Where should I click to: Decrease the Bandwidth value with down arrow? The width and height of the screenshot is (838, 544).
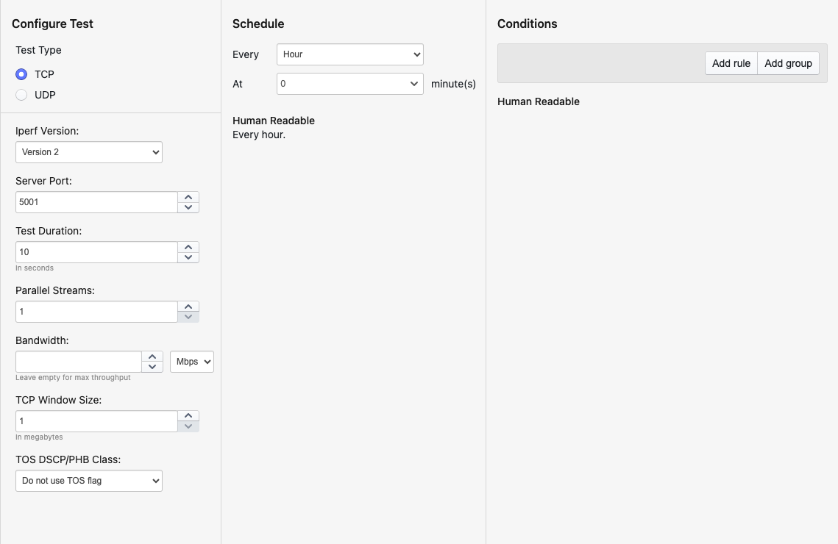pyautogui.click(x=152, y=367)
